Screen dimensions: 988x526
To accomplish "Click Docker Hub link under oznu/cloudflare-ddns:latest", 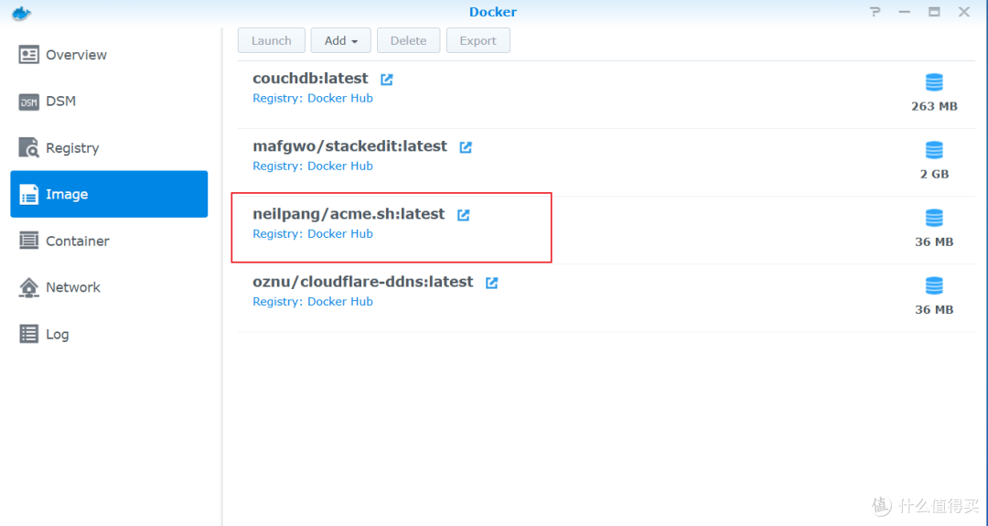I will click(340, 302).
